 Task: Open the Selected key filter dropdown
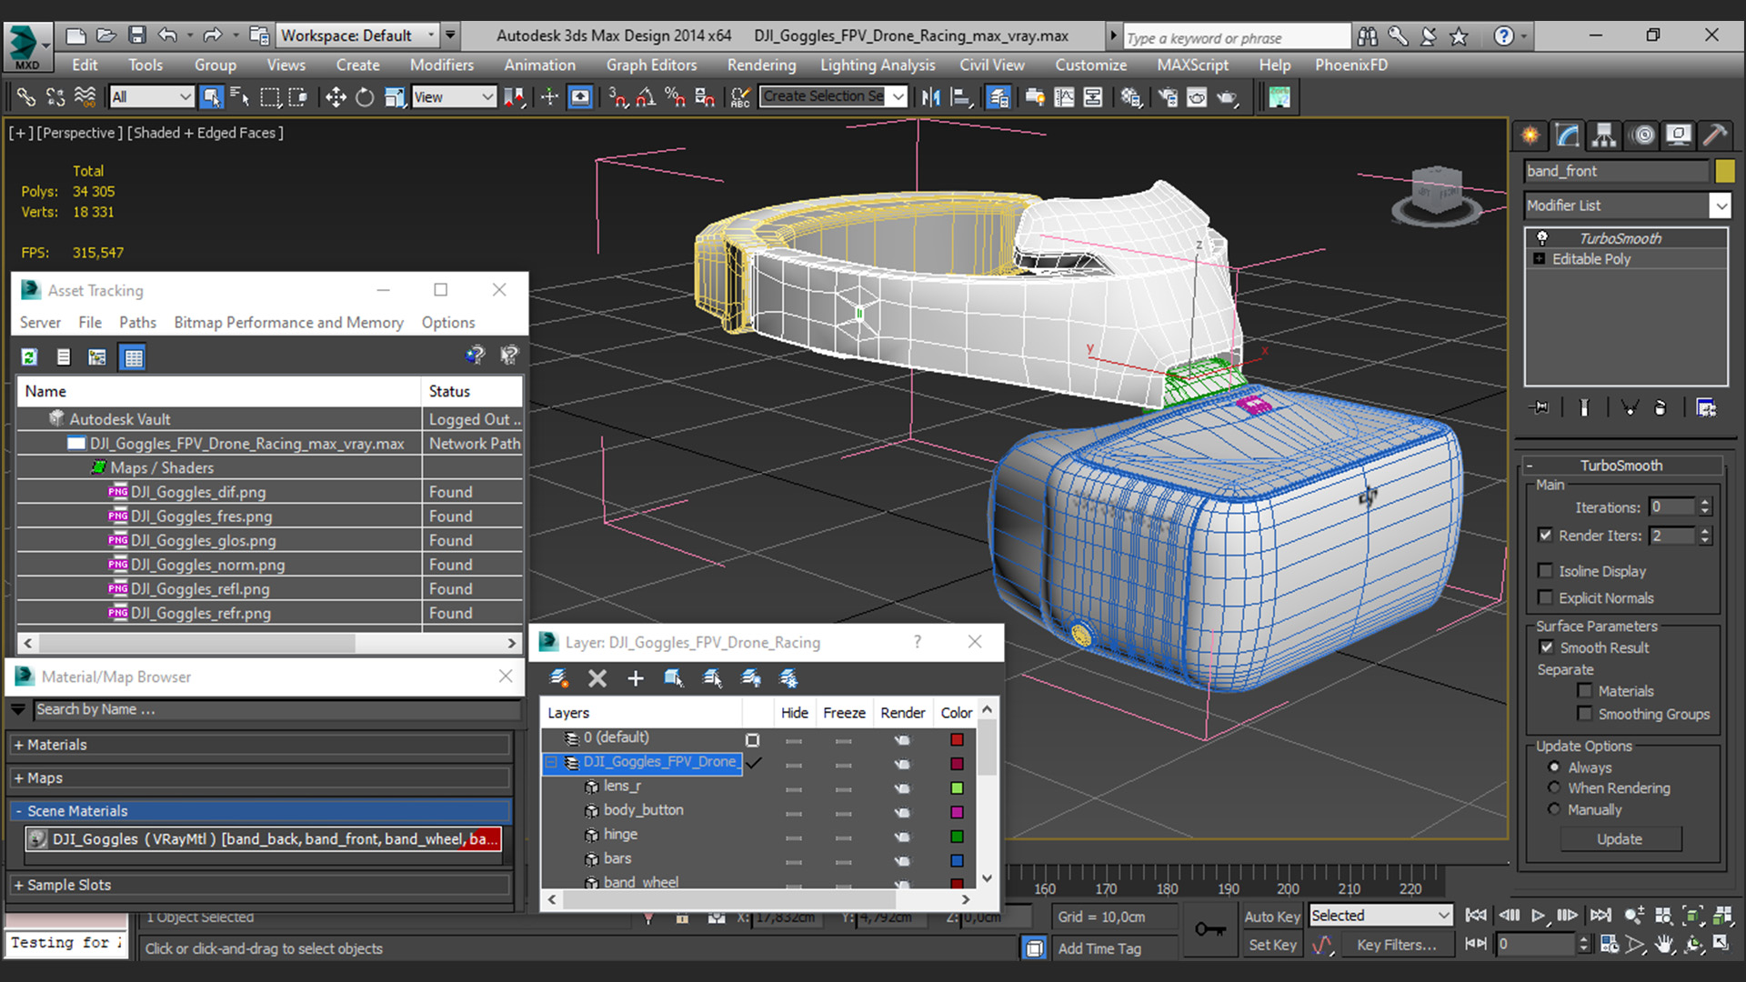point(1380,916)
